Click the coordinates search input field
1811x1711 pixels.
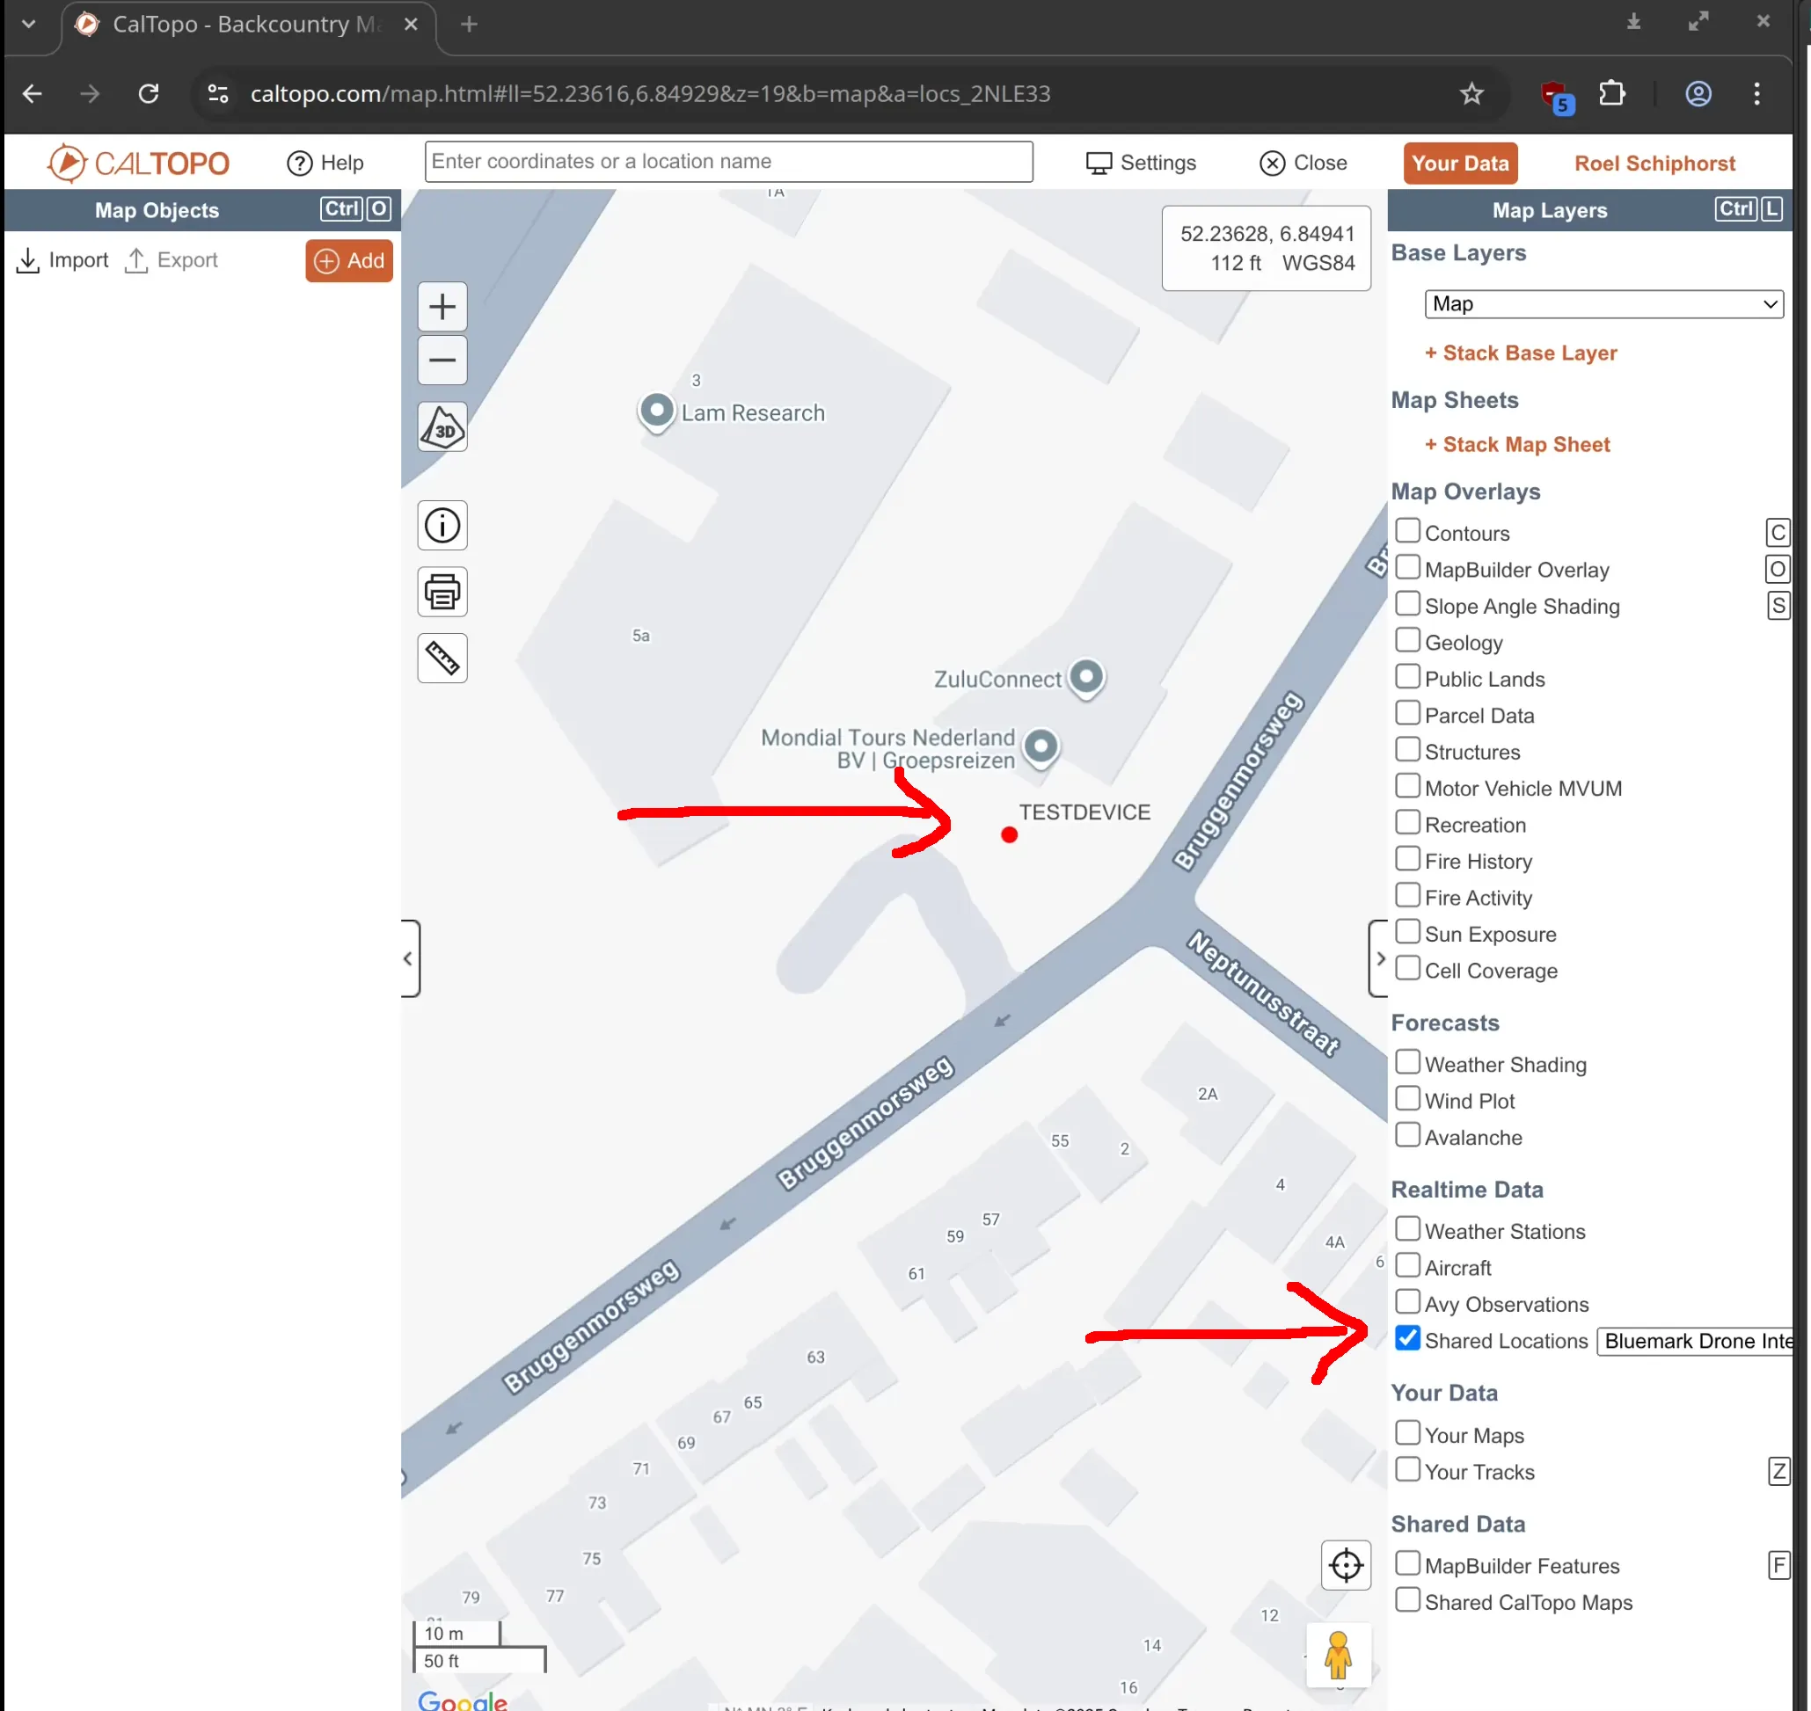[728, 162]
